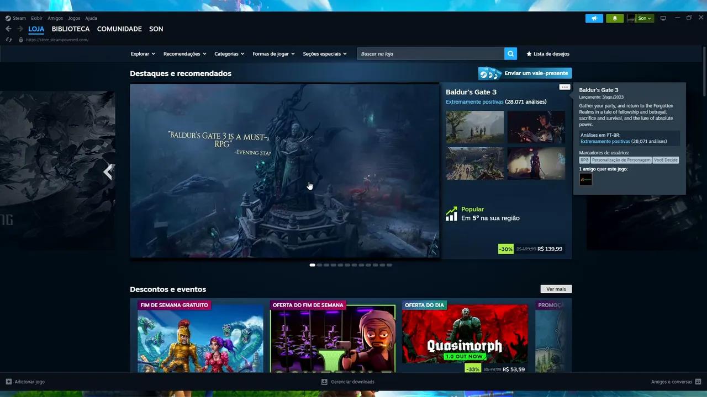The image size is (707, 397).
Task: Click the Steam logo icon in menu bar
Action: (x=8, y=18)
